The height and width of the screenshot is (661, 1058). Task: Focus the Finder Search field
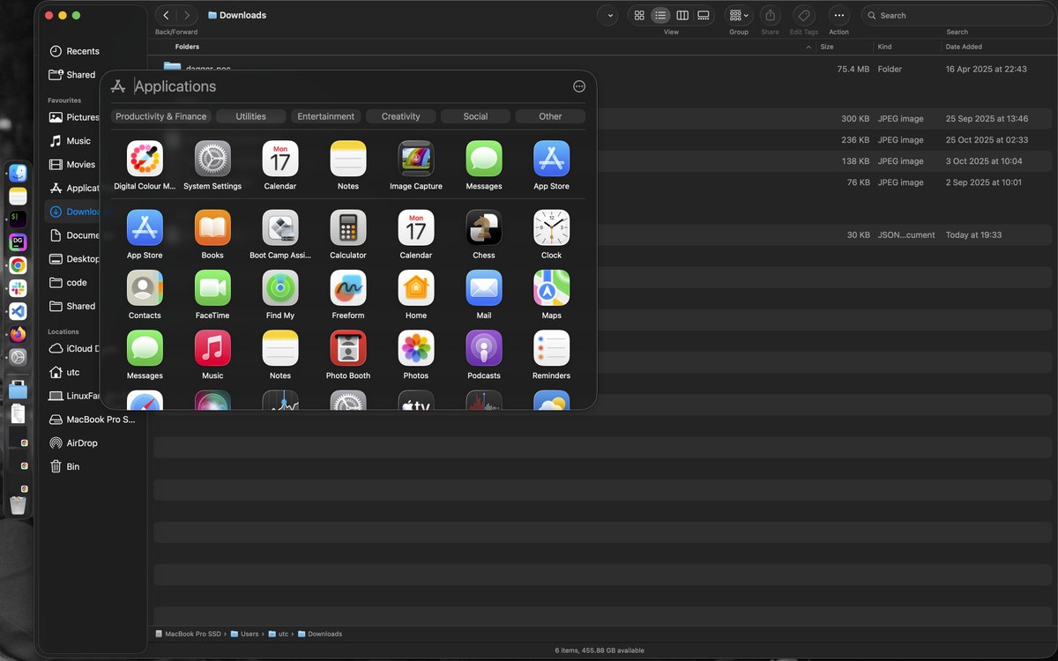click(957, 15)
